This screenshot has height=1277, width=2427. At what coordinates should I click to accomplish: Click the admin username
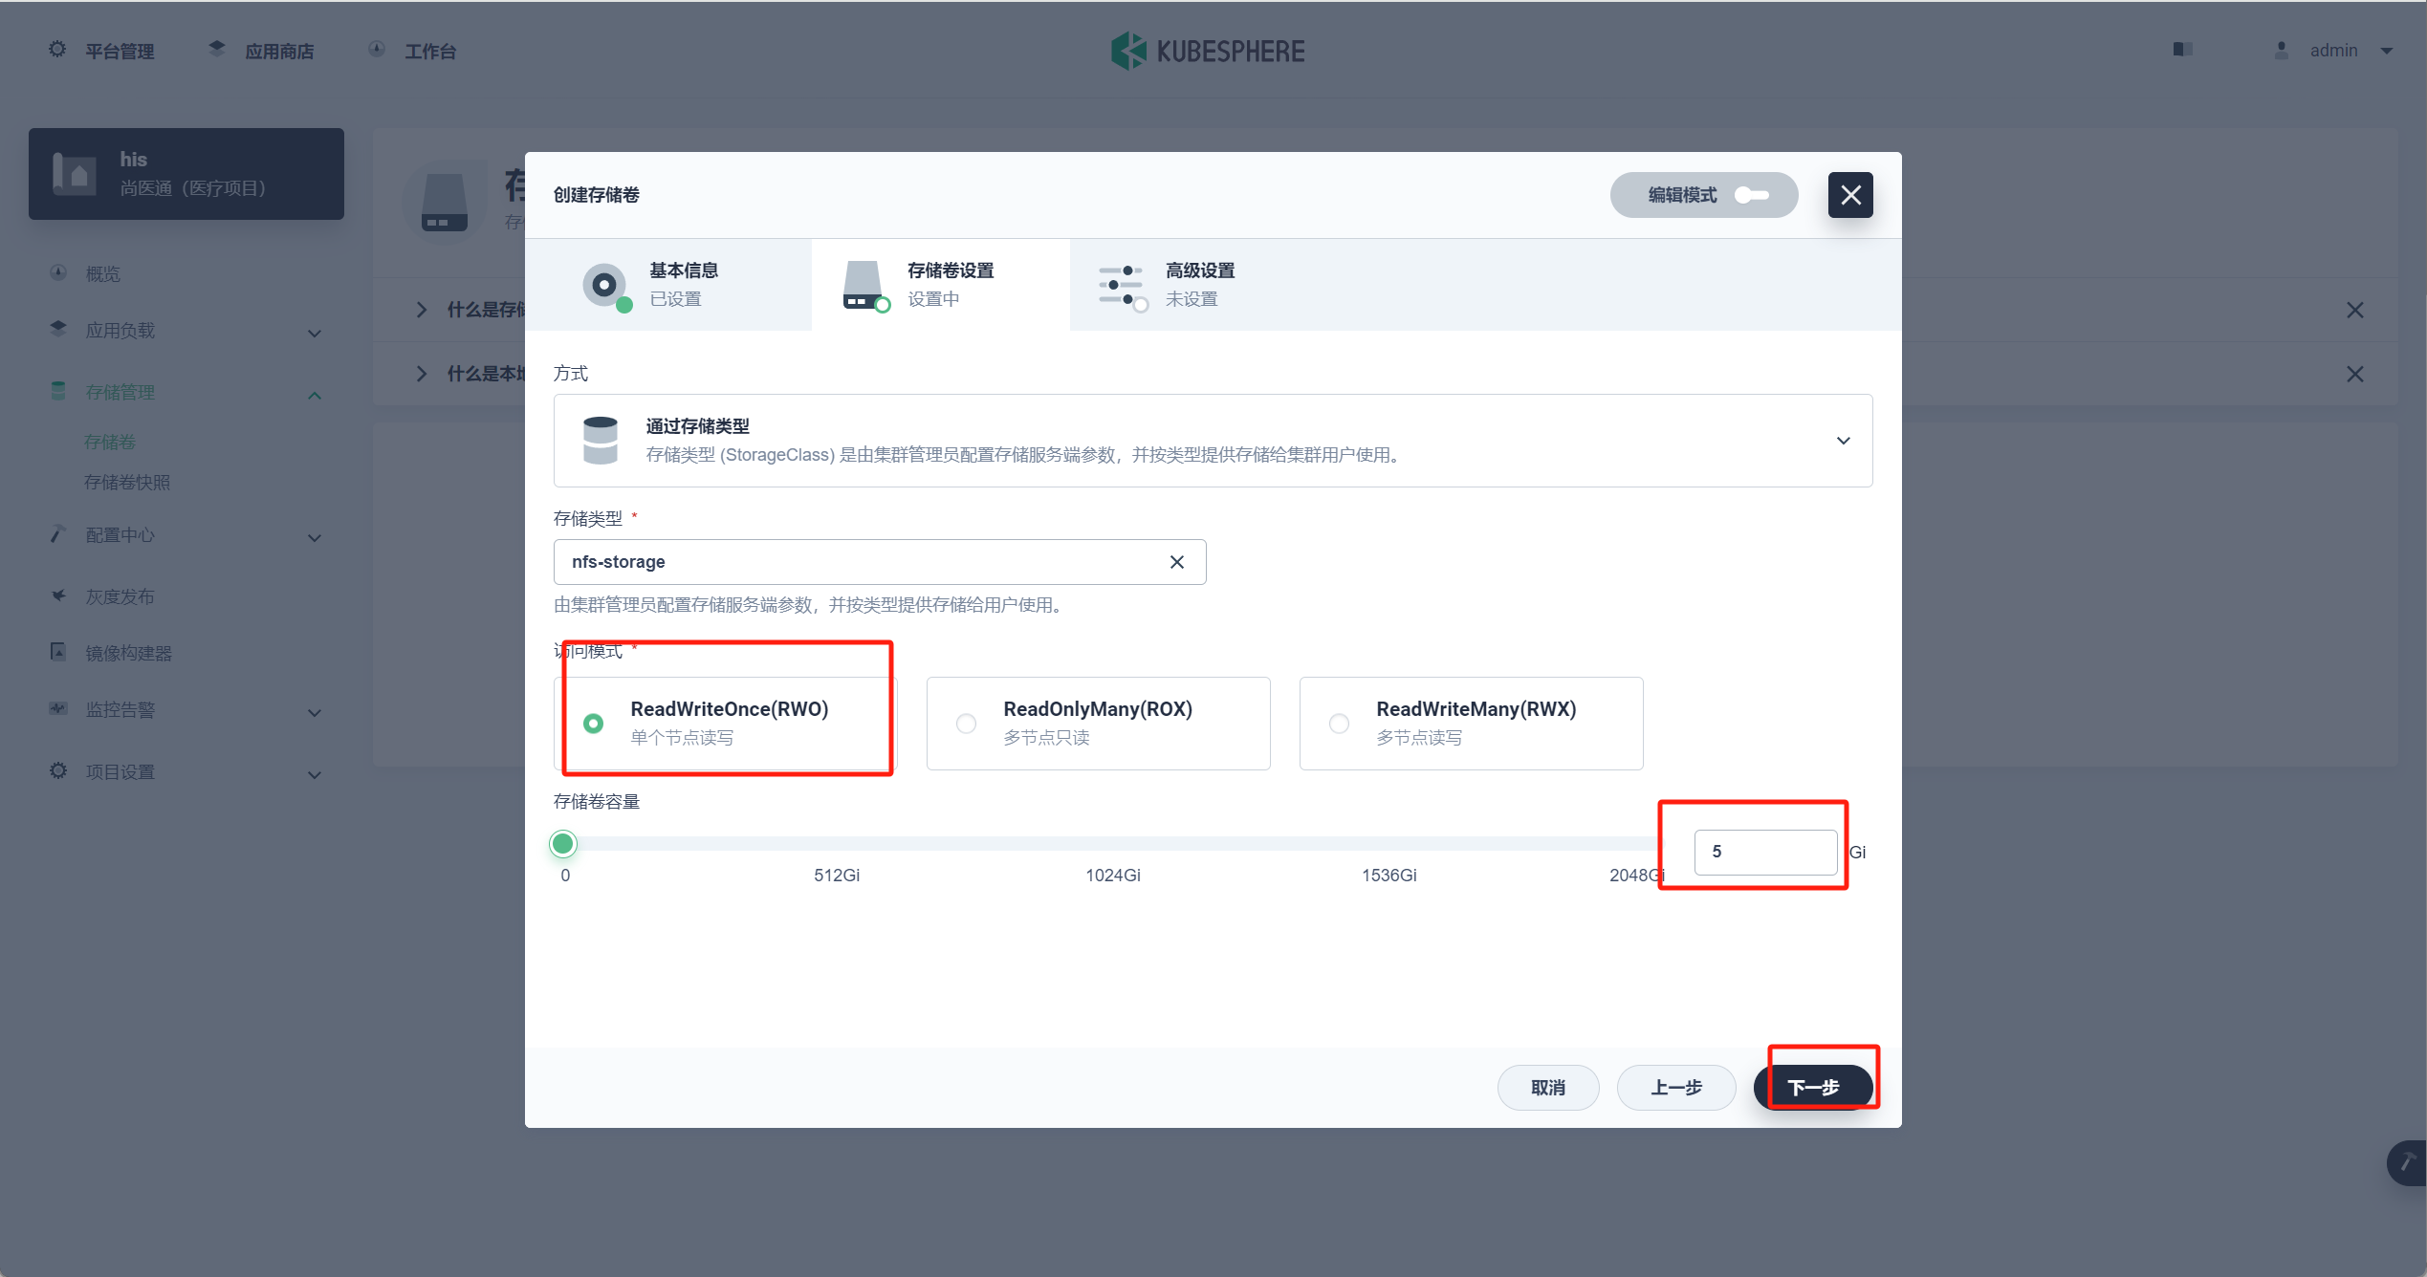point(2334,51)
